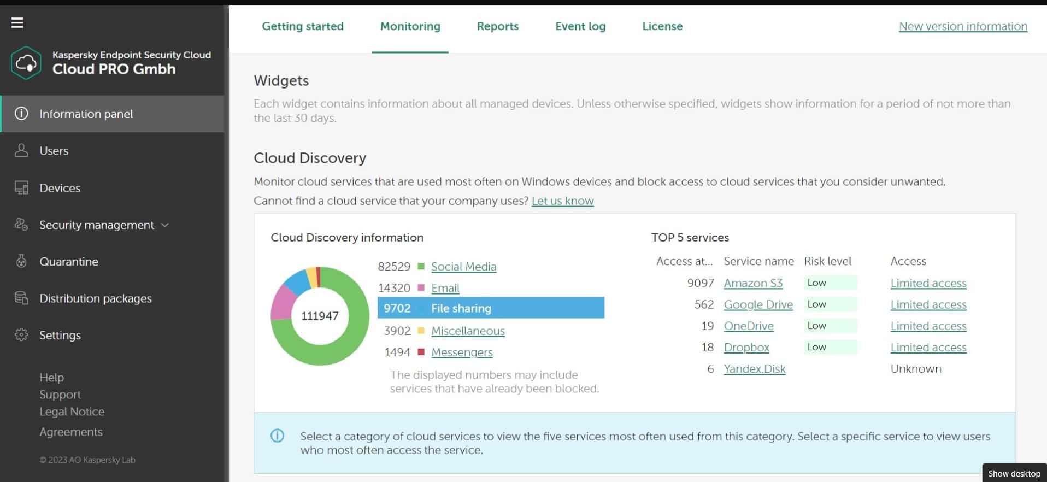Open the Agreements link
The height and width of the screenshot is (482, 1047).
tap(71, 432)
